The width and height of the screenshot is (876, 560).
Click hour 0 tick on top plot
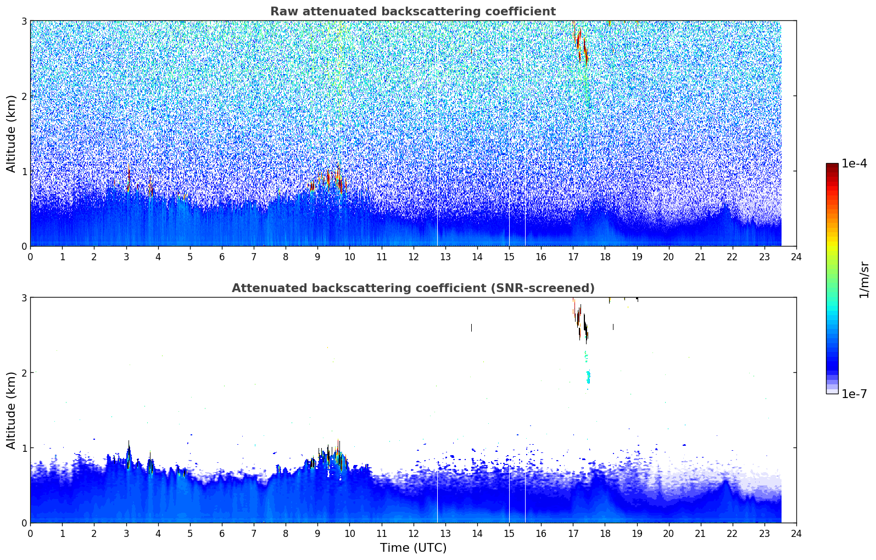(30, 256)
